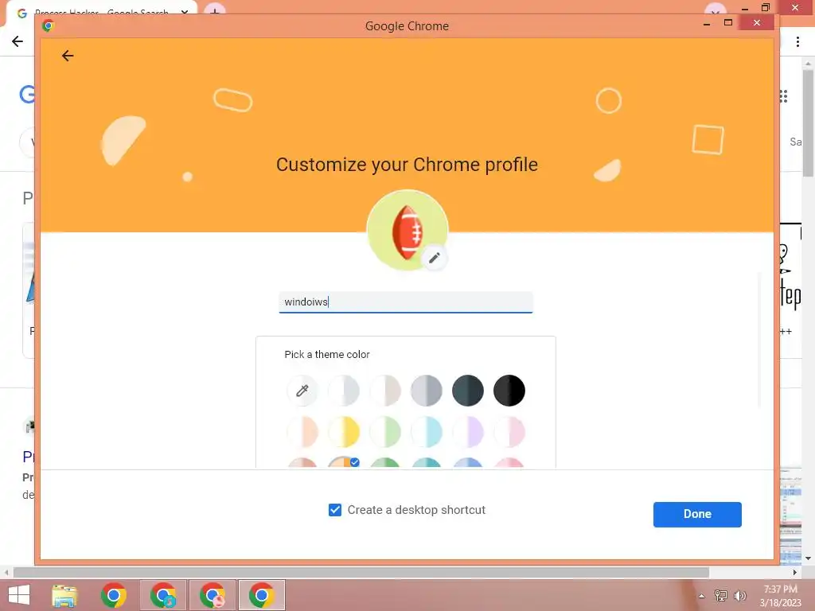Viewport: 815px width, 611px height.
Task: Pick the lavender theme color
Action: point(468,432)
